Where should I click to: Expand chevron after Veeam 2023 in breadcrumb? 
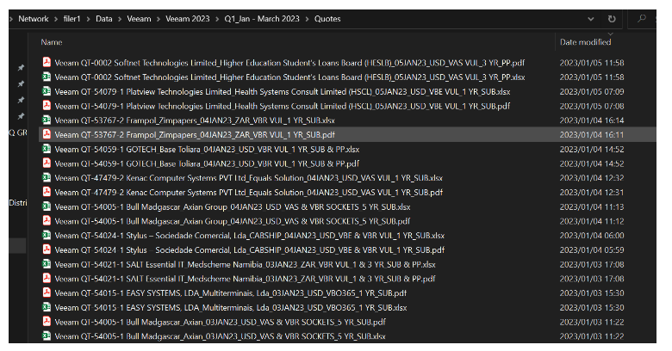[217, 19]
